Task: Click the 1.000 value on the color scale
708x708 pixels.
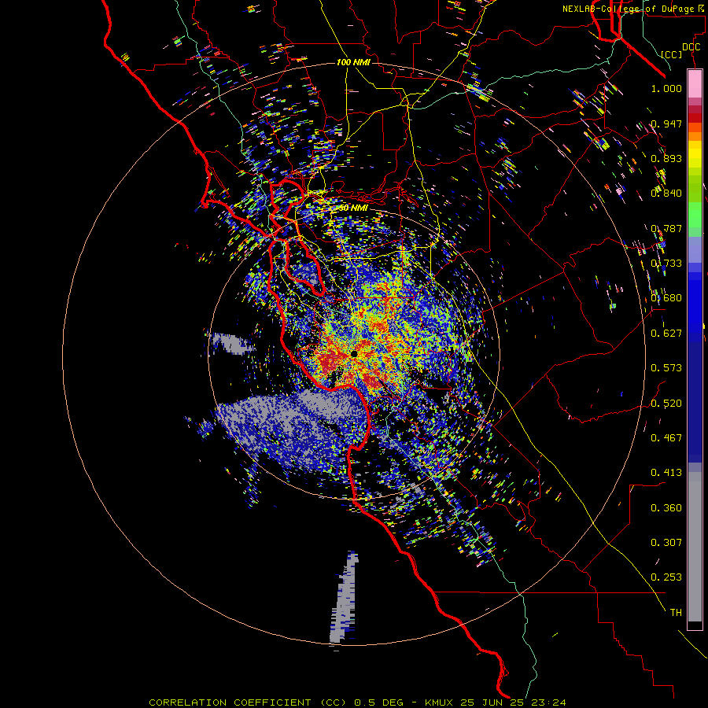Action: pos(666,88)
